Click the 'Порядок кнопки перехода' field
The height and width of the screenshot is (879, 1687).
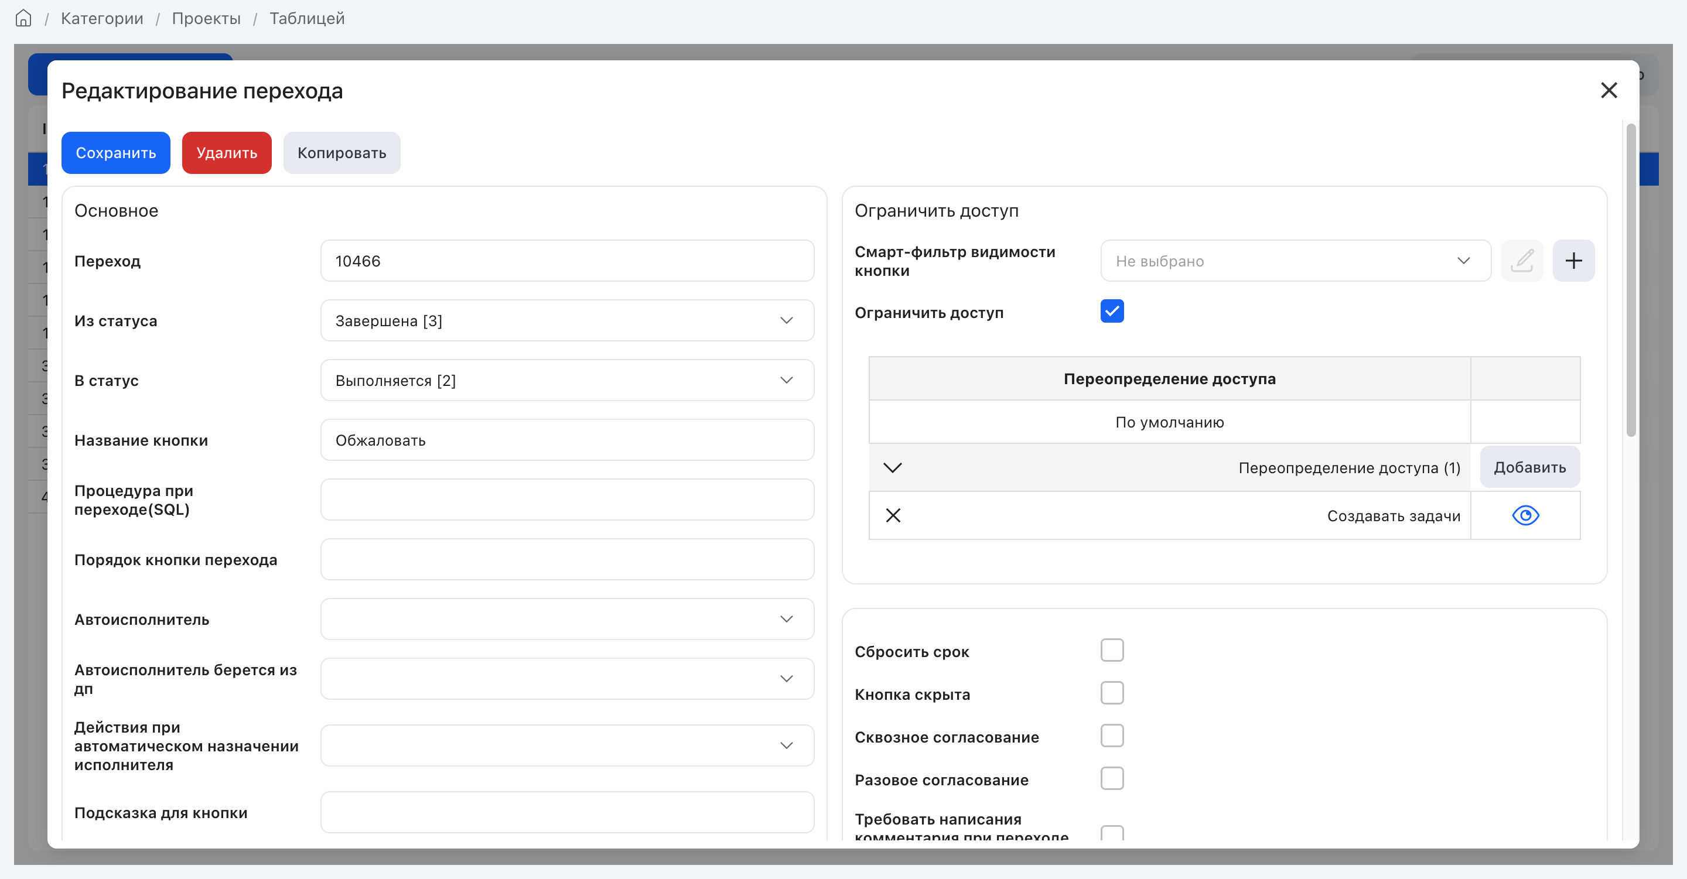click(x=567, y=559)
